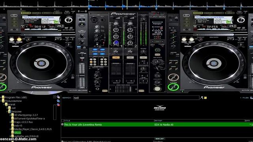
Task: Click the left deck tempo slider
Action: (x=82, y=75)
